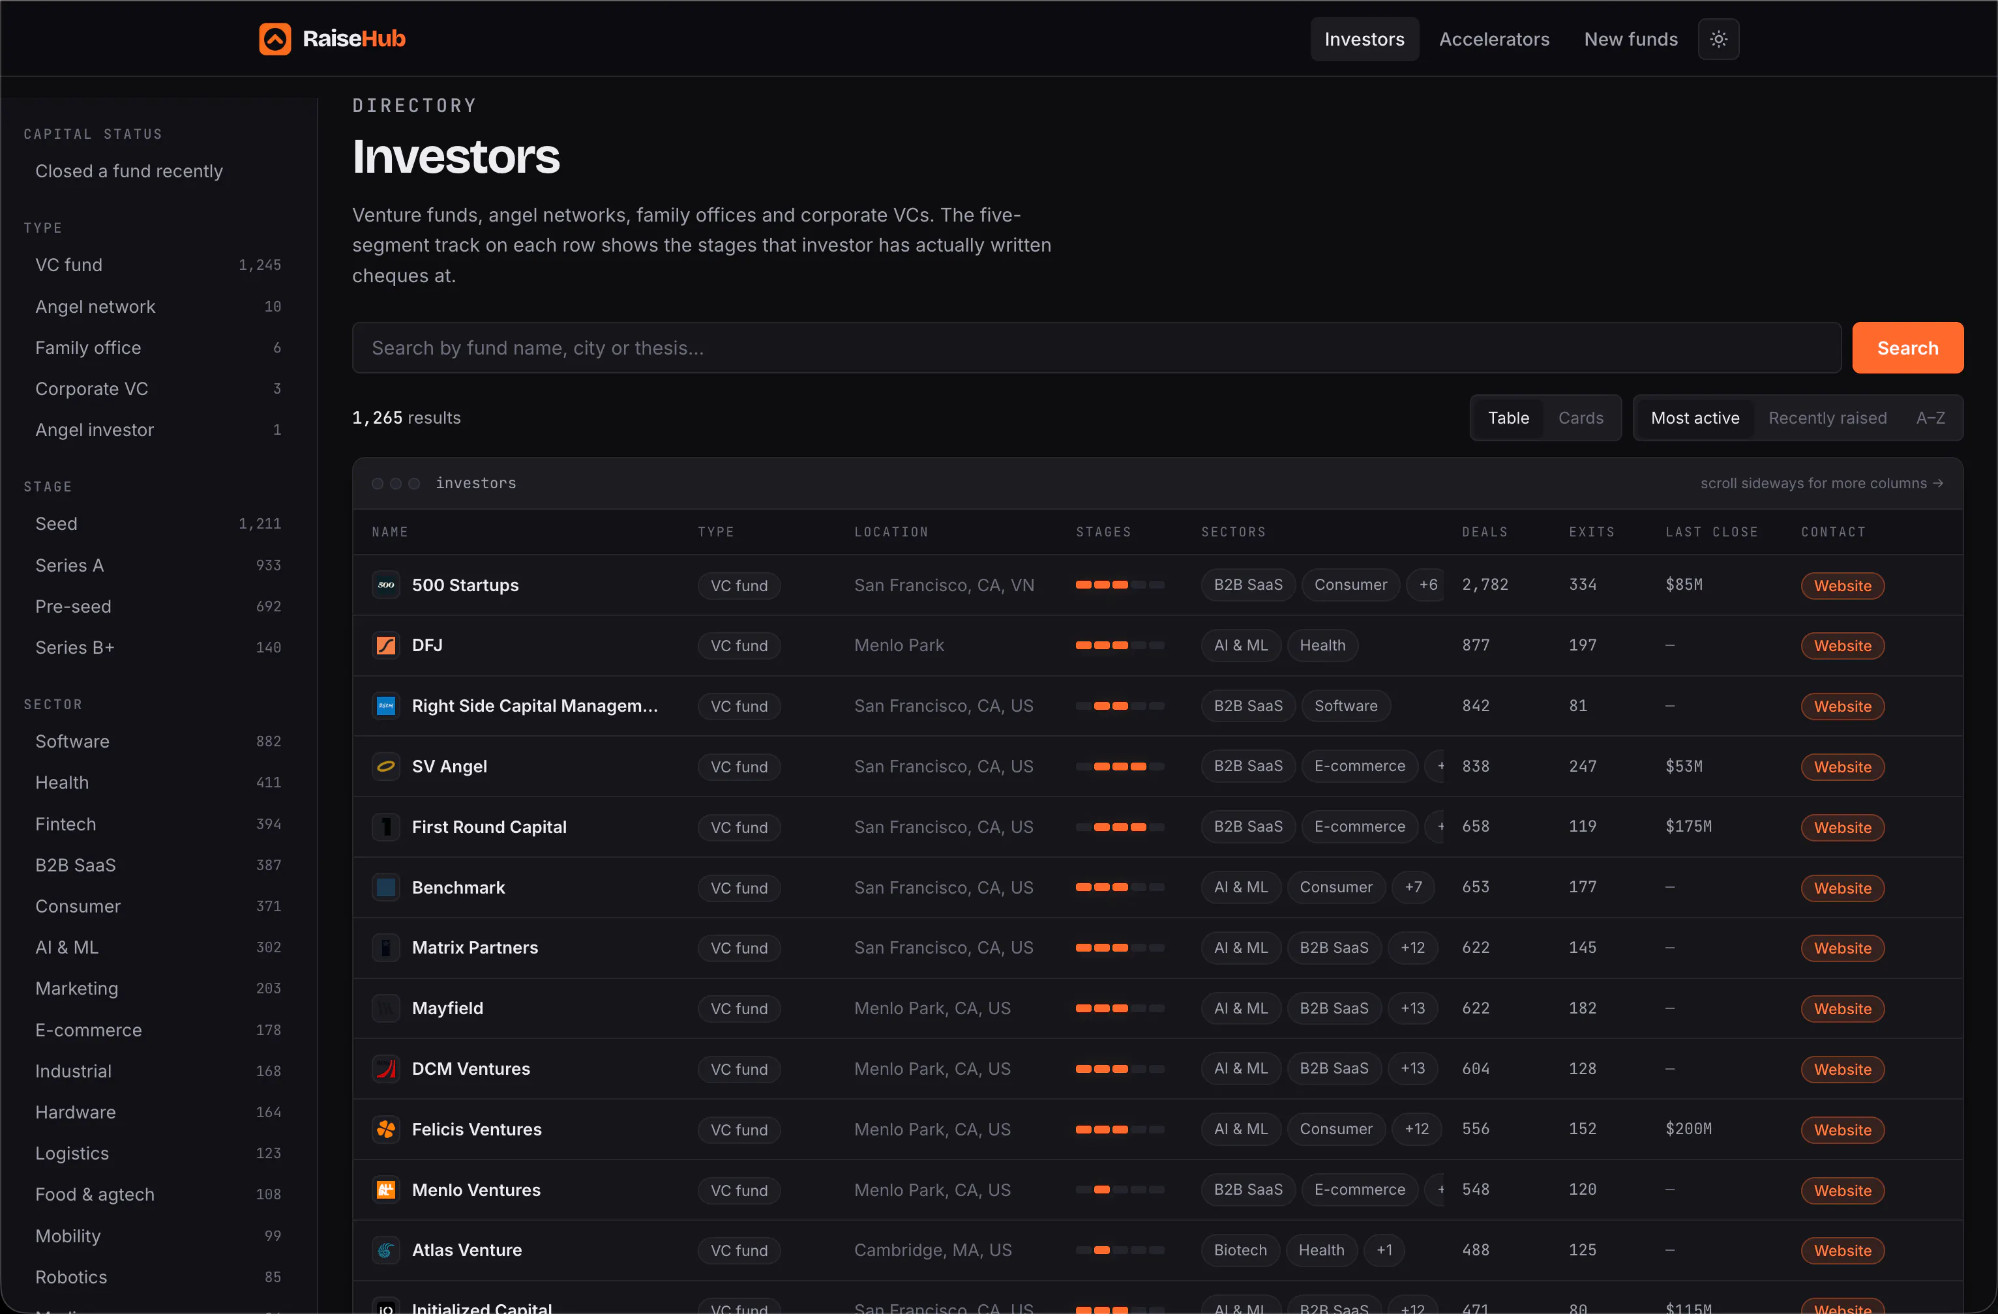Expand +13 sectors for DCM Ventures

[1412, 1068]
